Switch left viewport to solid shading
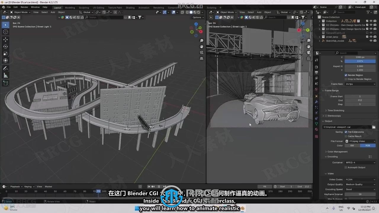Viewport: 379px width, 213px height. (191, 12)
